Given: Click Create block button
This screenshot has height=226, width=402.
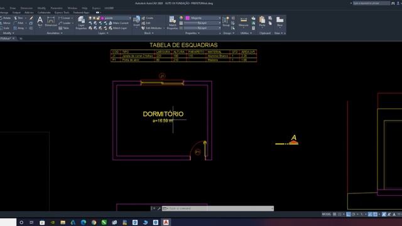Looking at the screenshot, I should tap(148, 18).
